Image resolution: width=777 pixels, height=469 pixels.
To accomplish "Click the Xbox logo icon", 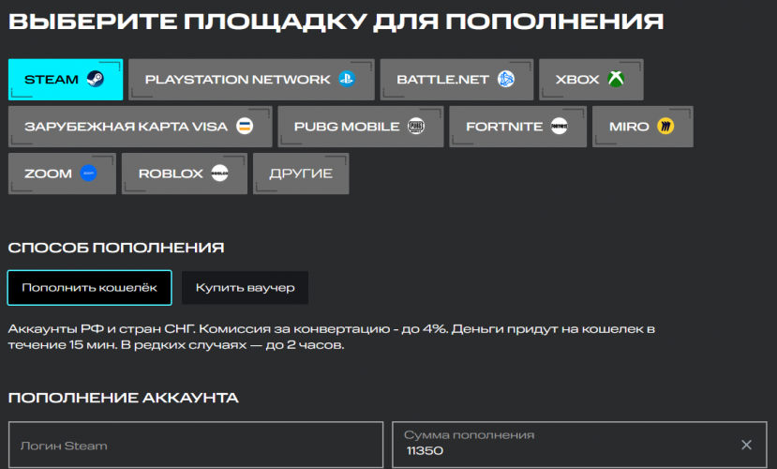I will (616, 80).
